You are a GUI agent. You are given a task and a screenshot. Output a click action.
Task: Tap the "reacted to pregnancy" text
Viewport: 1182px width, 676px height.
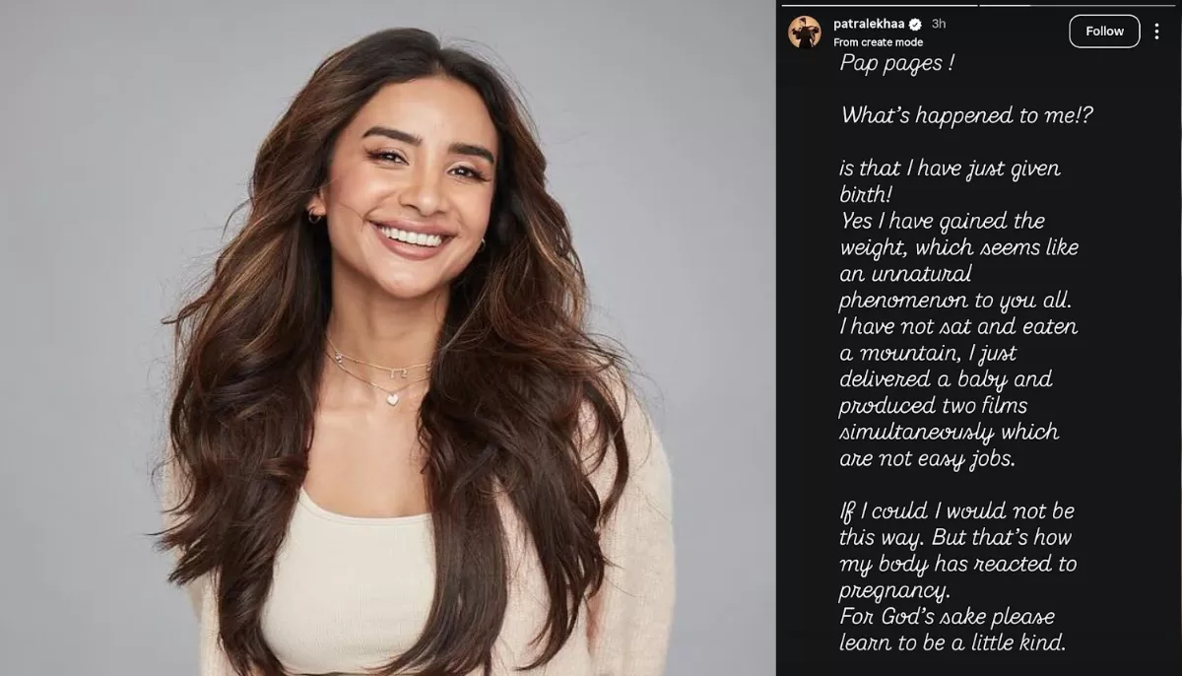coord(957,577)
